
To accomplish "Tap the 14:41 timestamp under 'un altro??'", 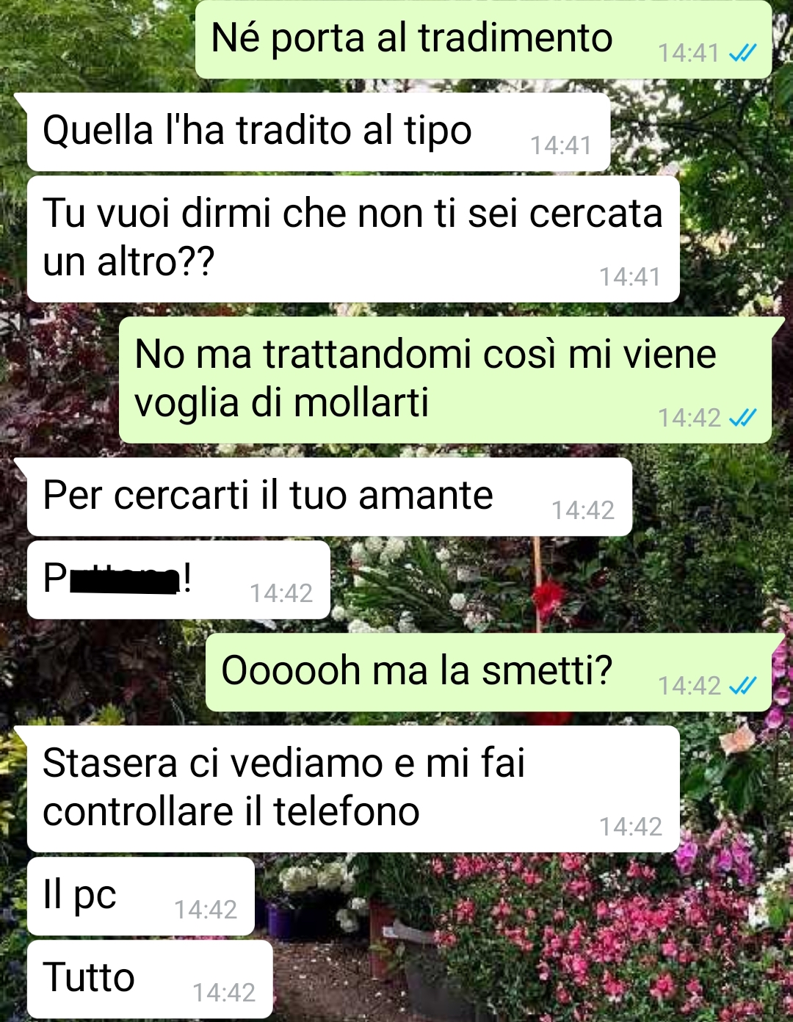I will pyautogui.click(x=630, y=277).
